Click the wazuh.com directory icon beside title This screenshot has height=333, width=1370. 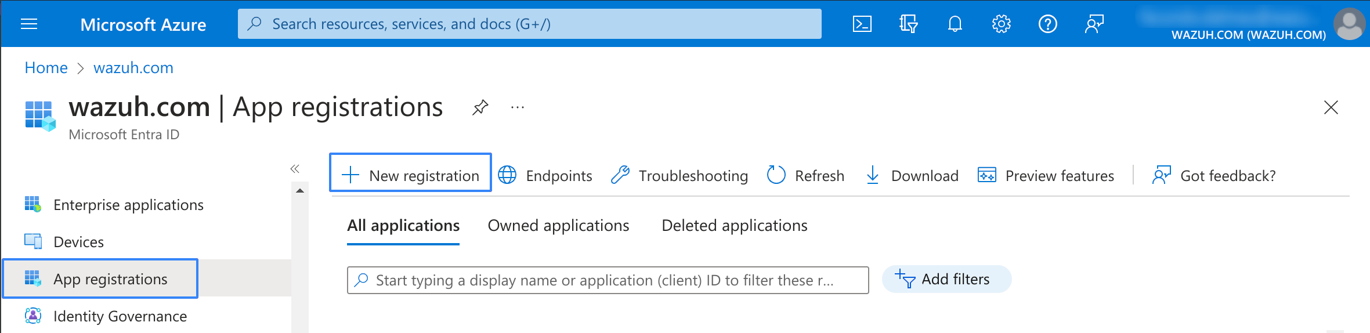40,115
